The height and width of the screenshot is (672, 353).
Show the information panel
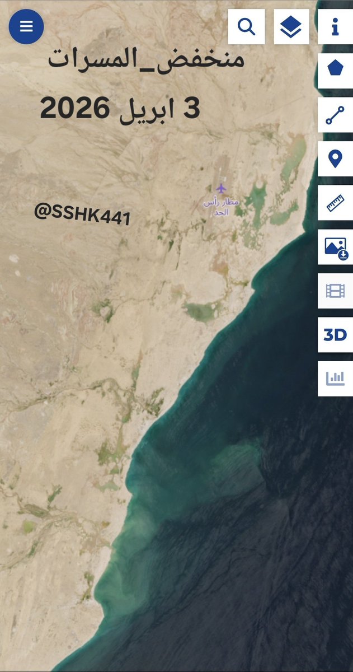coord(335,26)
